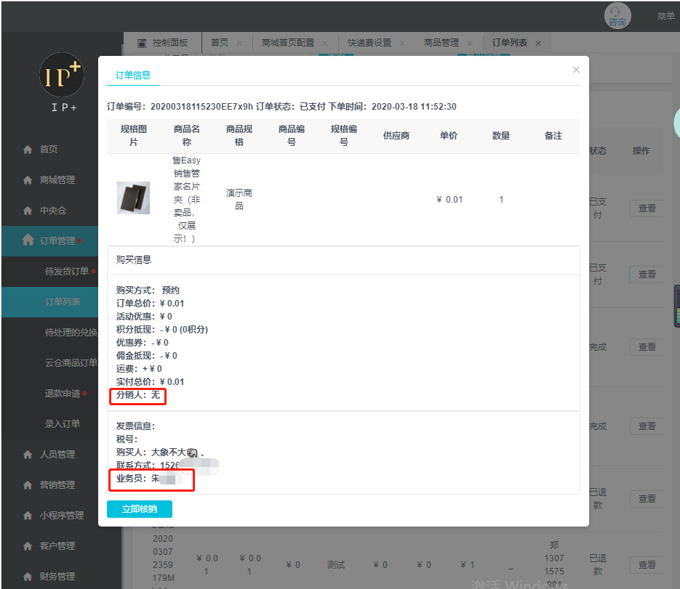Click the icon next to 商城管理
The image size is (680, 589).
(28, 180)
